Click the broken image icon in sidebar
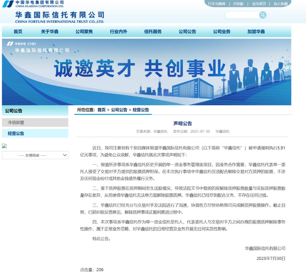The height and width of the screenshot is (274, 306). click(x=4, y=146)
